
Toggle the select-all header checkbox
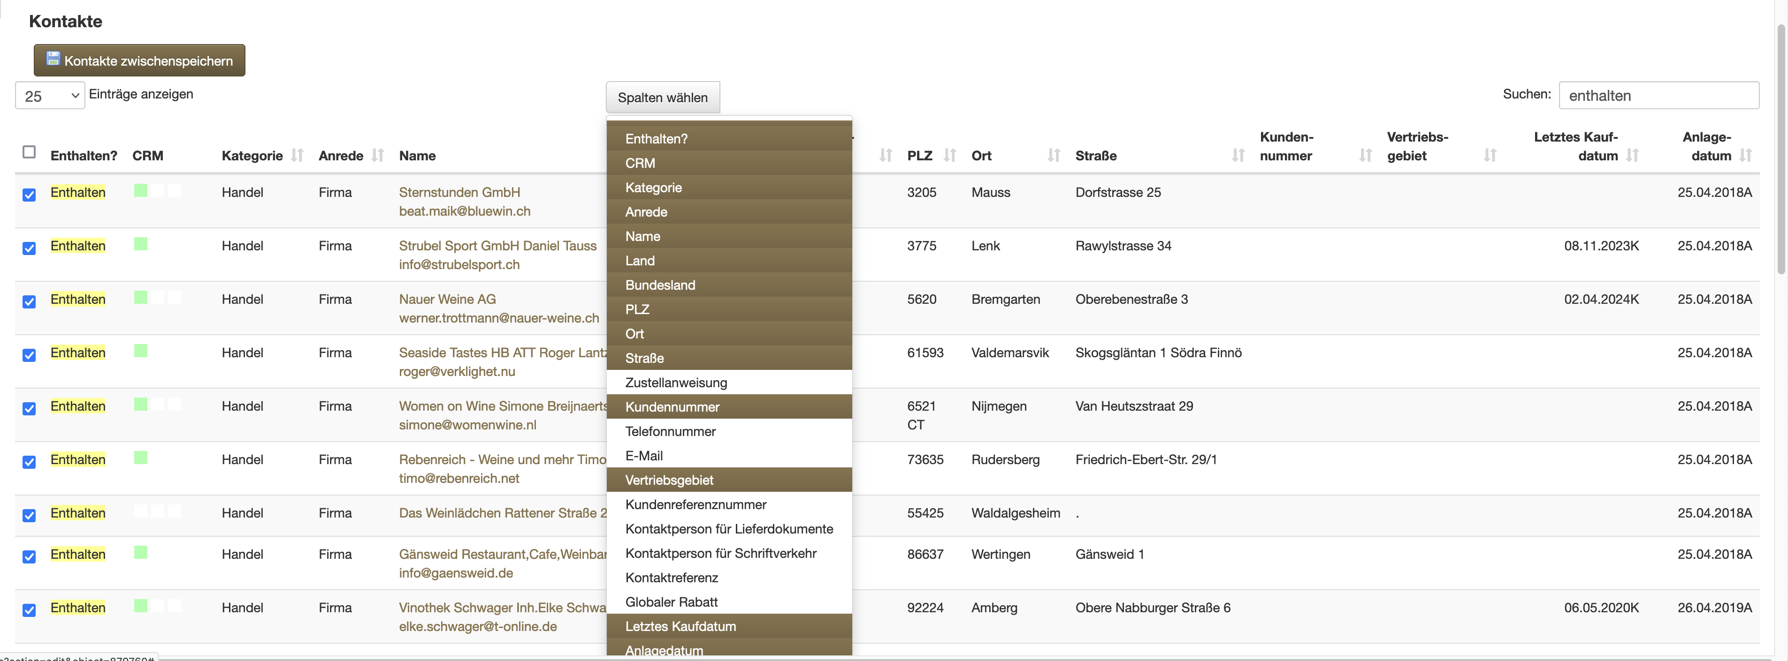(29, 152)
